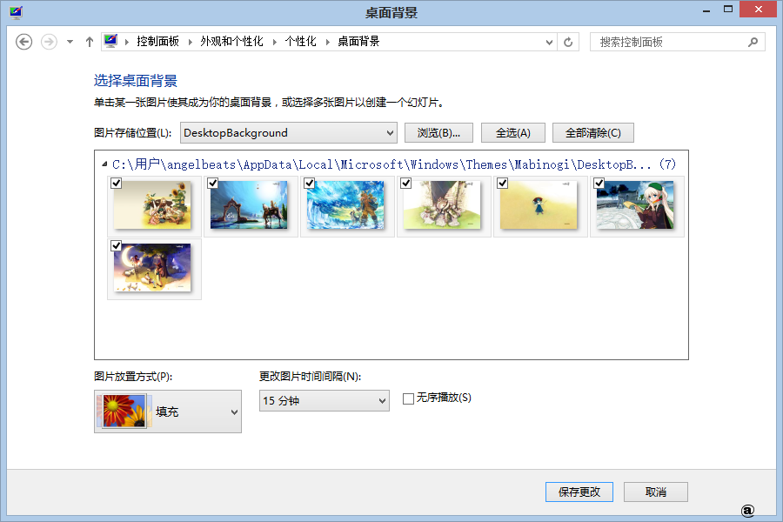Open the 15 分钟 interval dropdown

pos(325,400)
